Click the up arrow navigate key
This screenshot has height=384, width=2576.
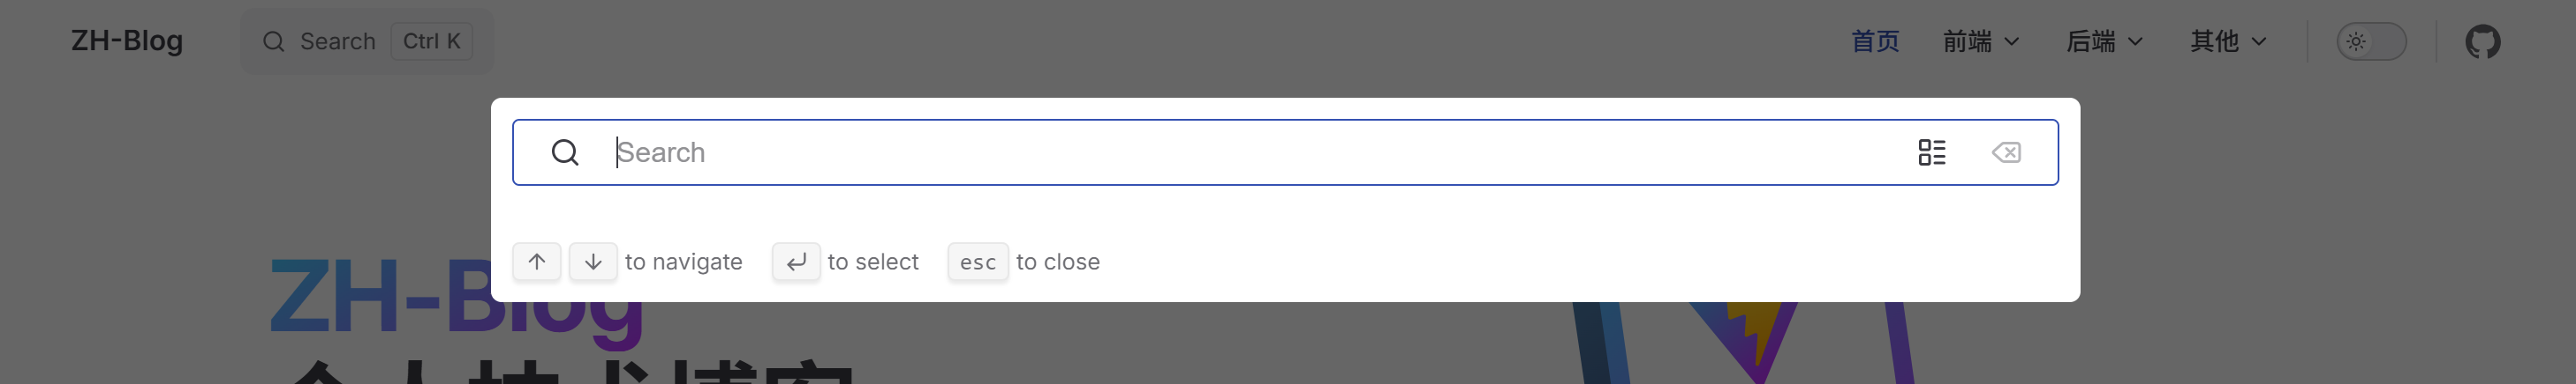click(x=537, y=262)
